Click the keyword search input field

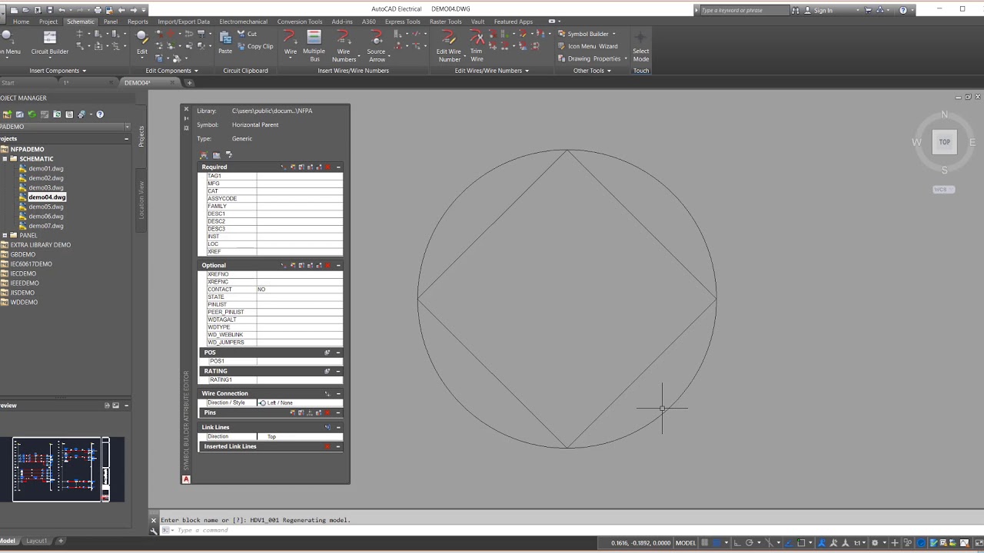coord(744,10)
